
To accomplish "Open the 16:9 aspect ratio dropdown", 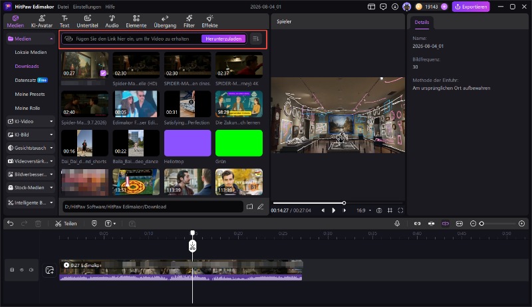I will point(364,210).
